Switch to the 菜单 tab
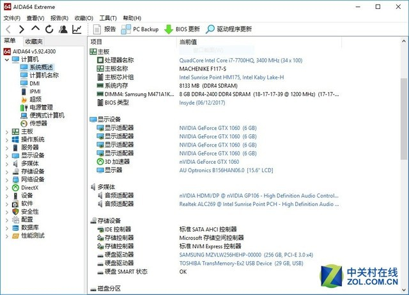This screenshot has height=295, width=409. click(x=10, y=41)
